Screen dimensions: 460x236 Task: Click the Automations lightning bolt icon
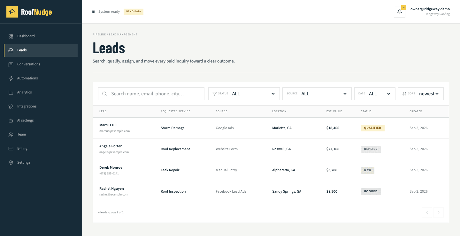[11, 78]
